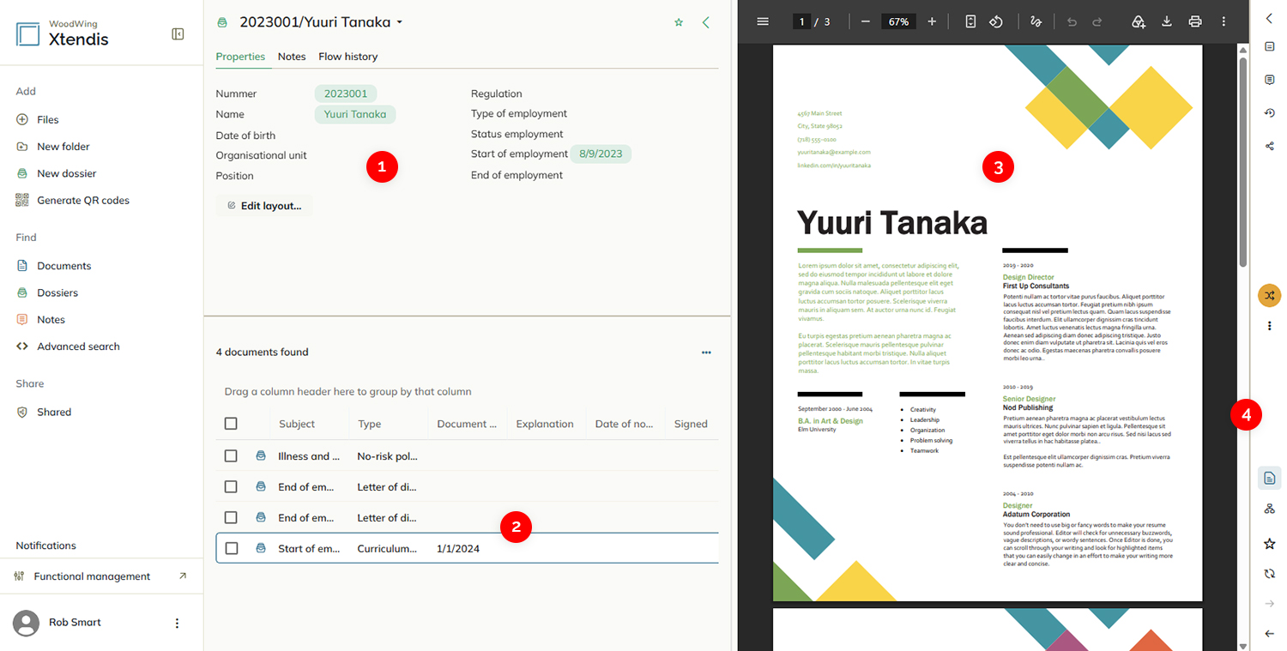
Task: Check the Illness and... document row checkbox
Action: coord(231,456)
